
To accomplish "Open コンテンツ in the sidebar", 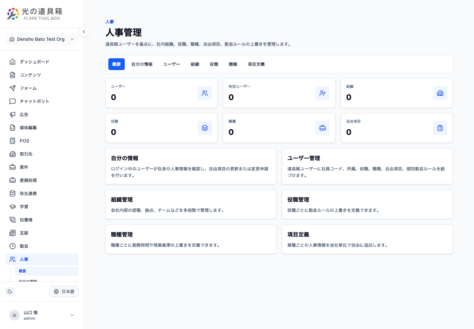I will tap(42, 75).
